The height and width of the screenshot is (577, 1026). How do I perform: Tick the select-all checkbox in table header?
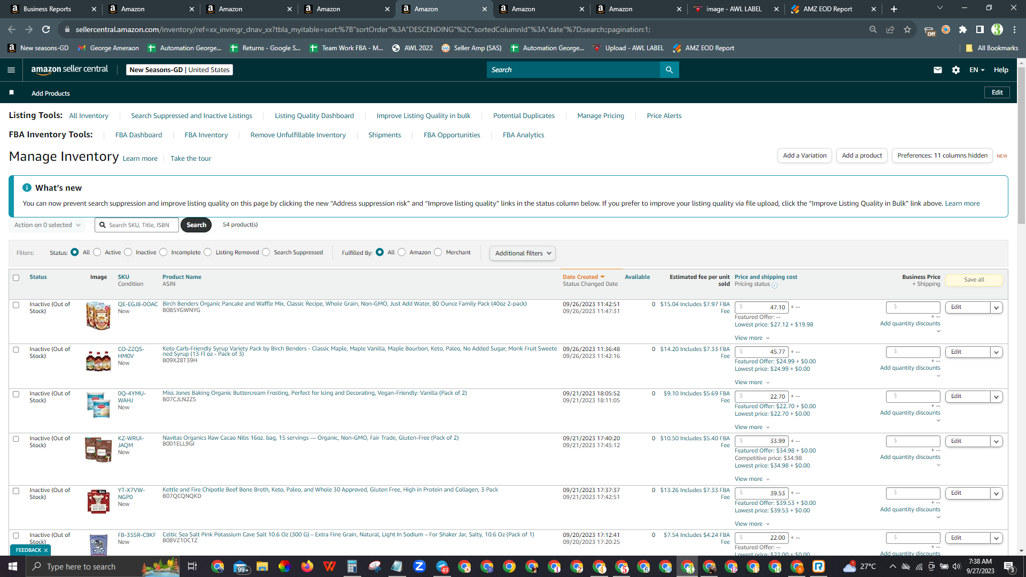tap(16, 278)
